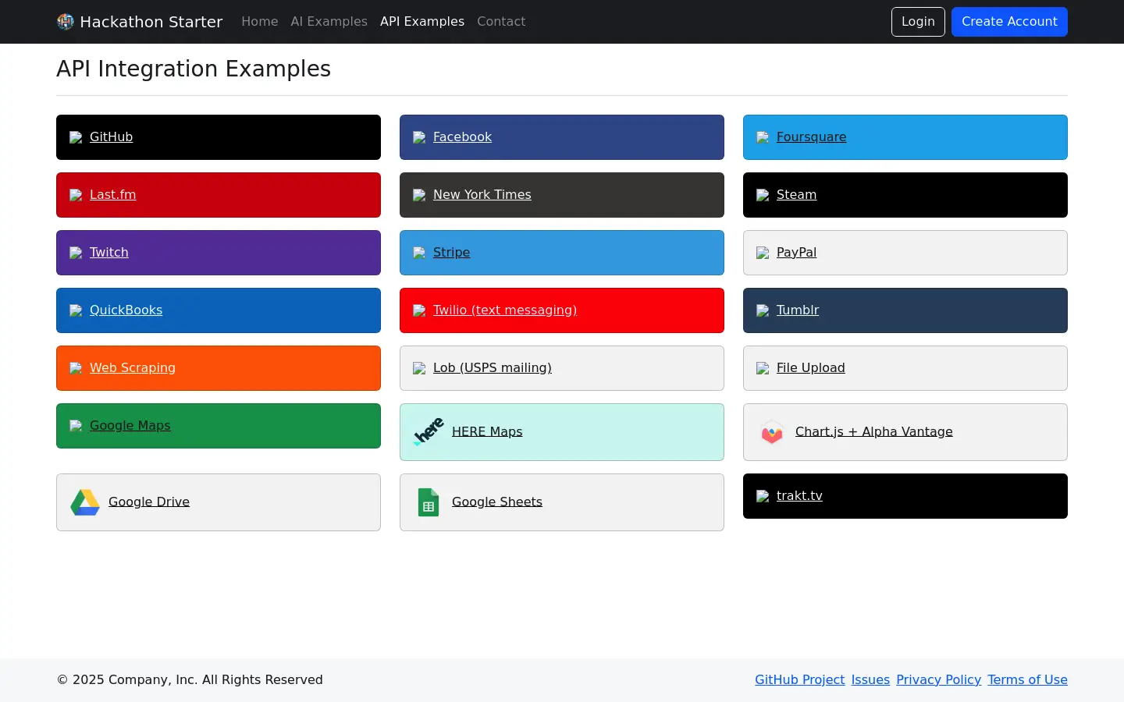This screenshot has width=1124, height=702.
Task: Open the Google Drive example link
Action: point(149,502)
